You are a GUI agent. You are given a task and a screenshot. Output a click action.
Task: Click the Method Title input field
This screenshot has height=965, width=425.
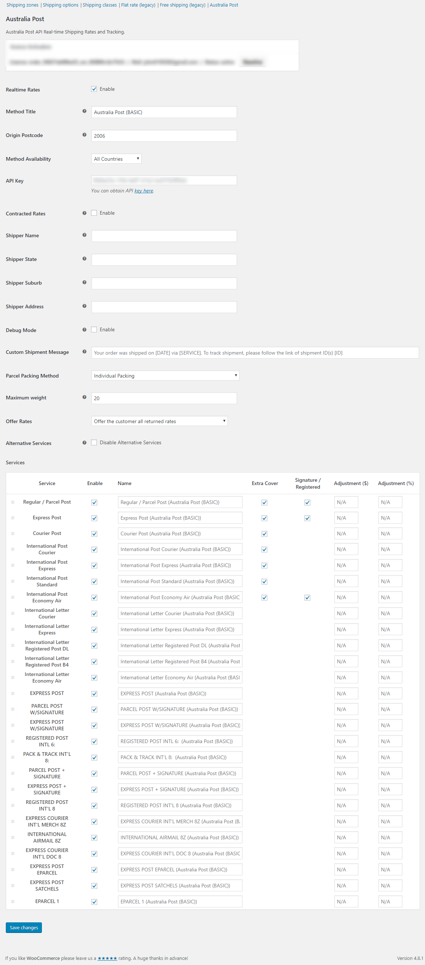point(164,112)
